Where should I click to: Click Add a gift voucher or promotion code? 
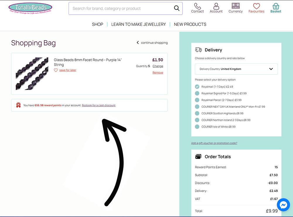214,143
